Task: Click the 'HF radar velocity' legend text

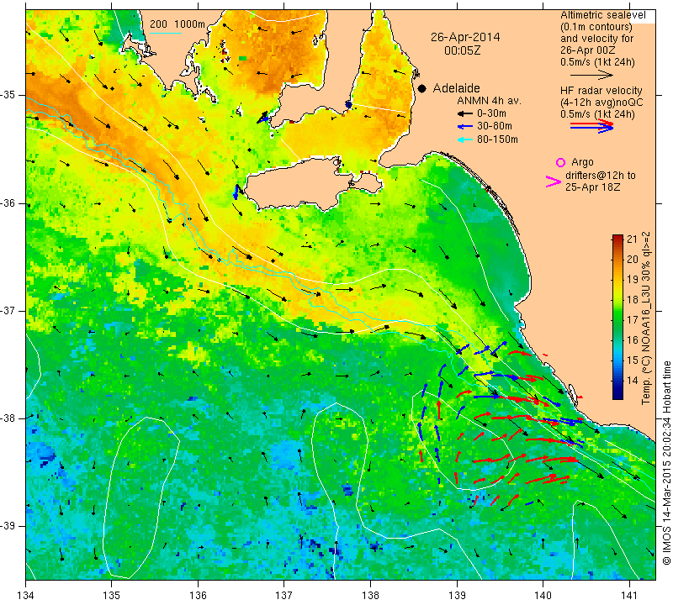Action: point(601,91)
